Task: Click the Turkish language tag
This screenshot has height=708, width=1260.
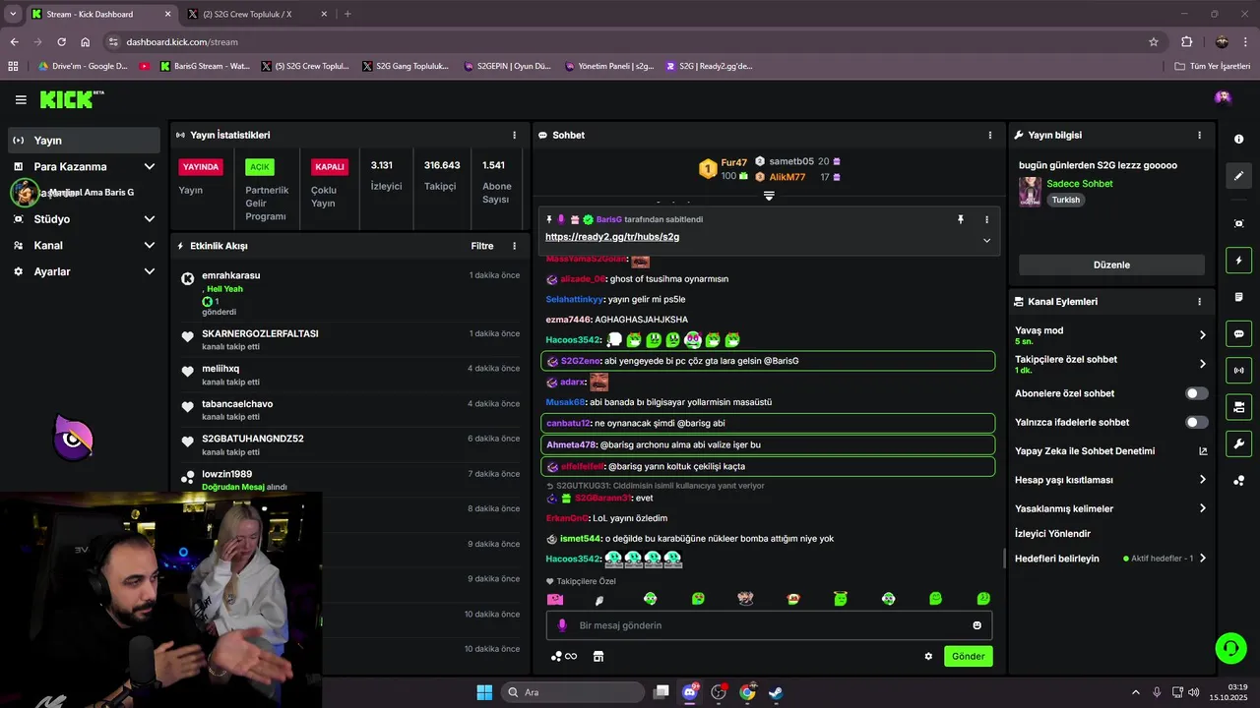Action: 1065,200
